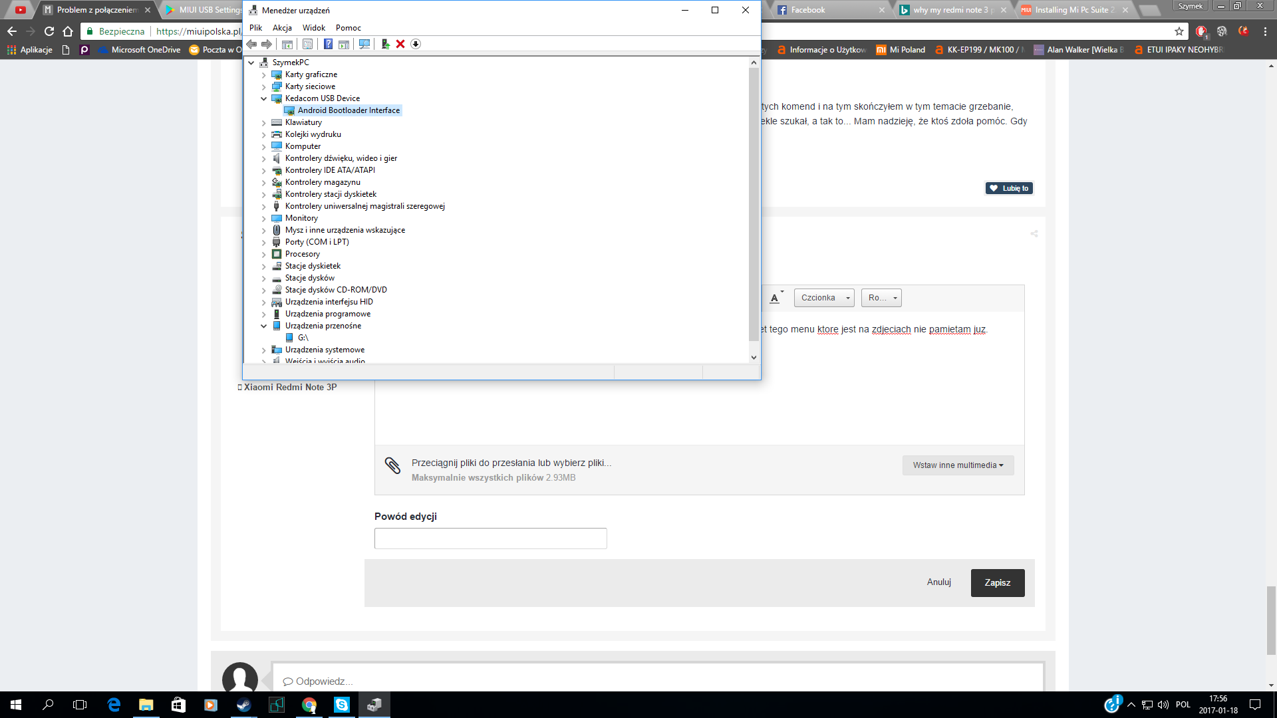
Task: Open the Widok menu
Action: pyautogui.click(x=314, y=28)
